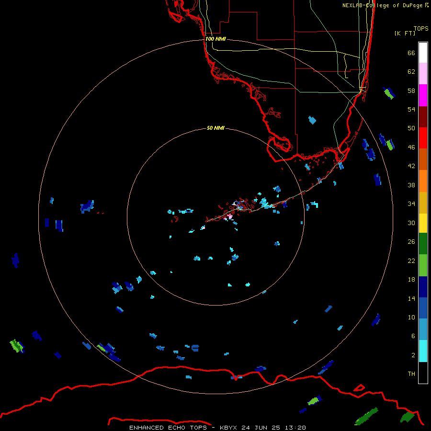
Task: Select the bright red legend swatch
Action: [x=423, y=138]
